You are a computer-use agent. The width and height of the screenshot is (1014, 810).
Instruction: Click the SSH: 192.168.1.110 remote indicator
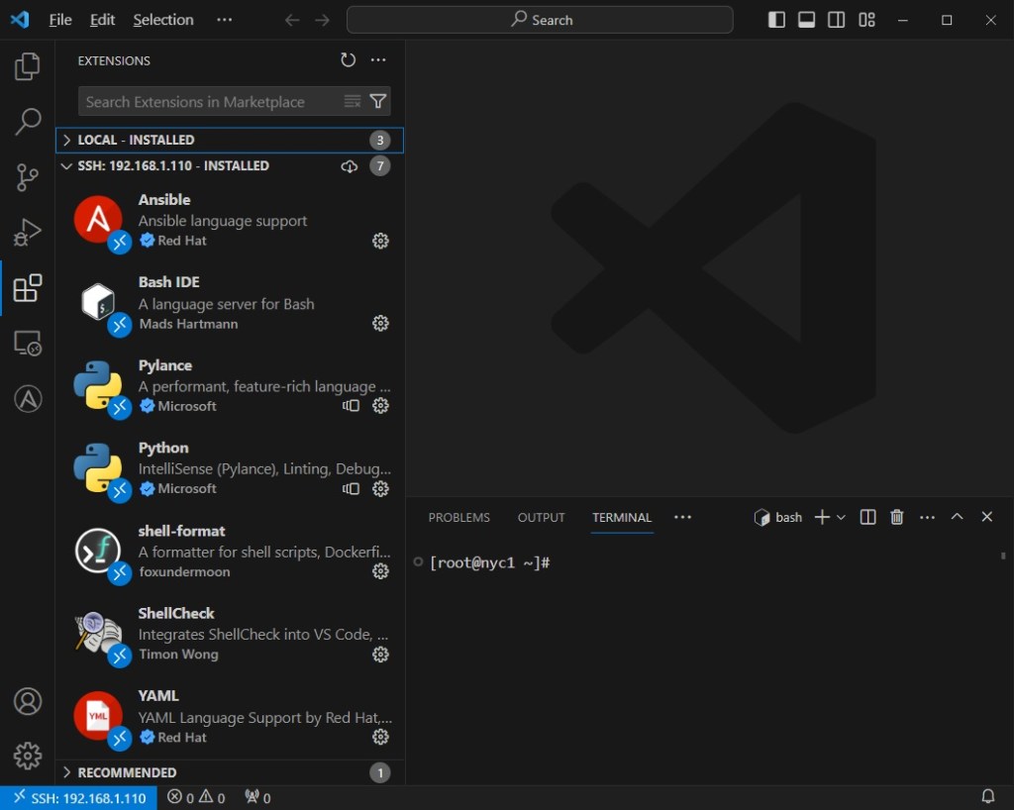click(77, 798)
